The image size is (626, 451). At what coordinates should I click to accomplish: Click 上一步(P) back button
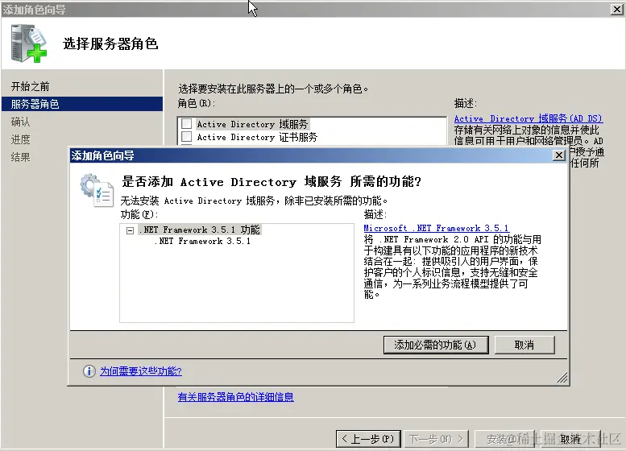368,439
